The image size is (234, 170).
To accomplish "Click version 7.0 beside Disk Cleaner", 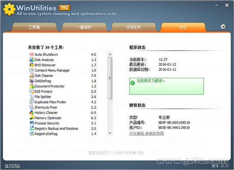I will click(x=94, y=76).
